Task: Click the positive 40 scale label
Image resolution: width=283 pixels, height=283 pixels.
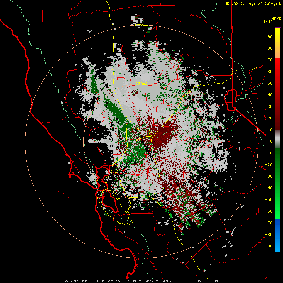Action: [270, 95]
